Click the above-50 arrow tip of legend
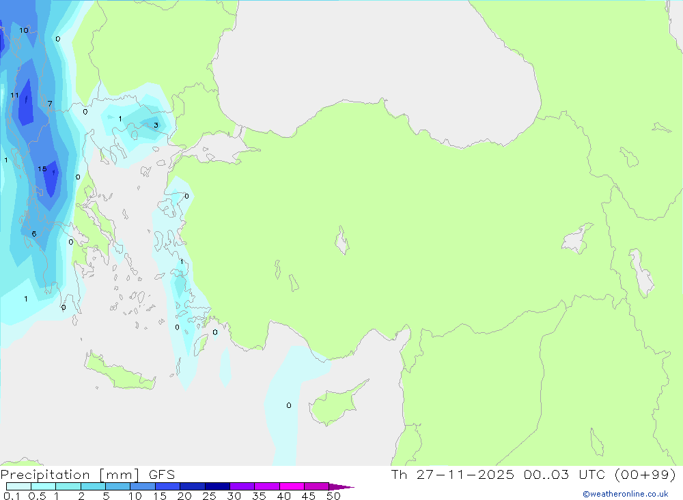Screen dimensions: 683x500 [x=341, y=486]
